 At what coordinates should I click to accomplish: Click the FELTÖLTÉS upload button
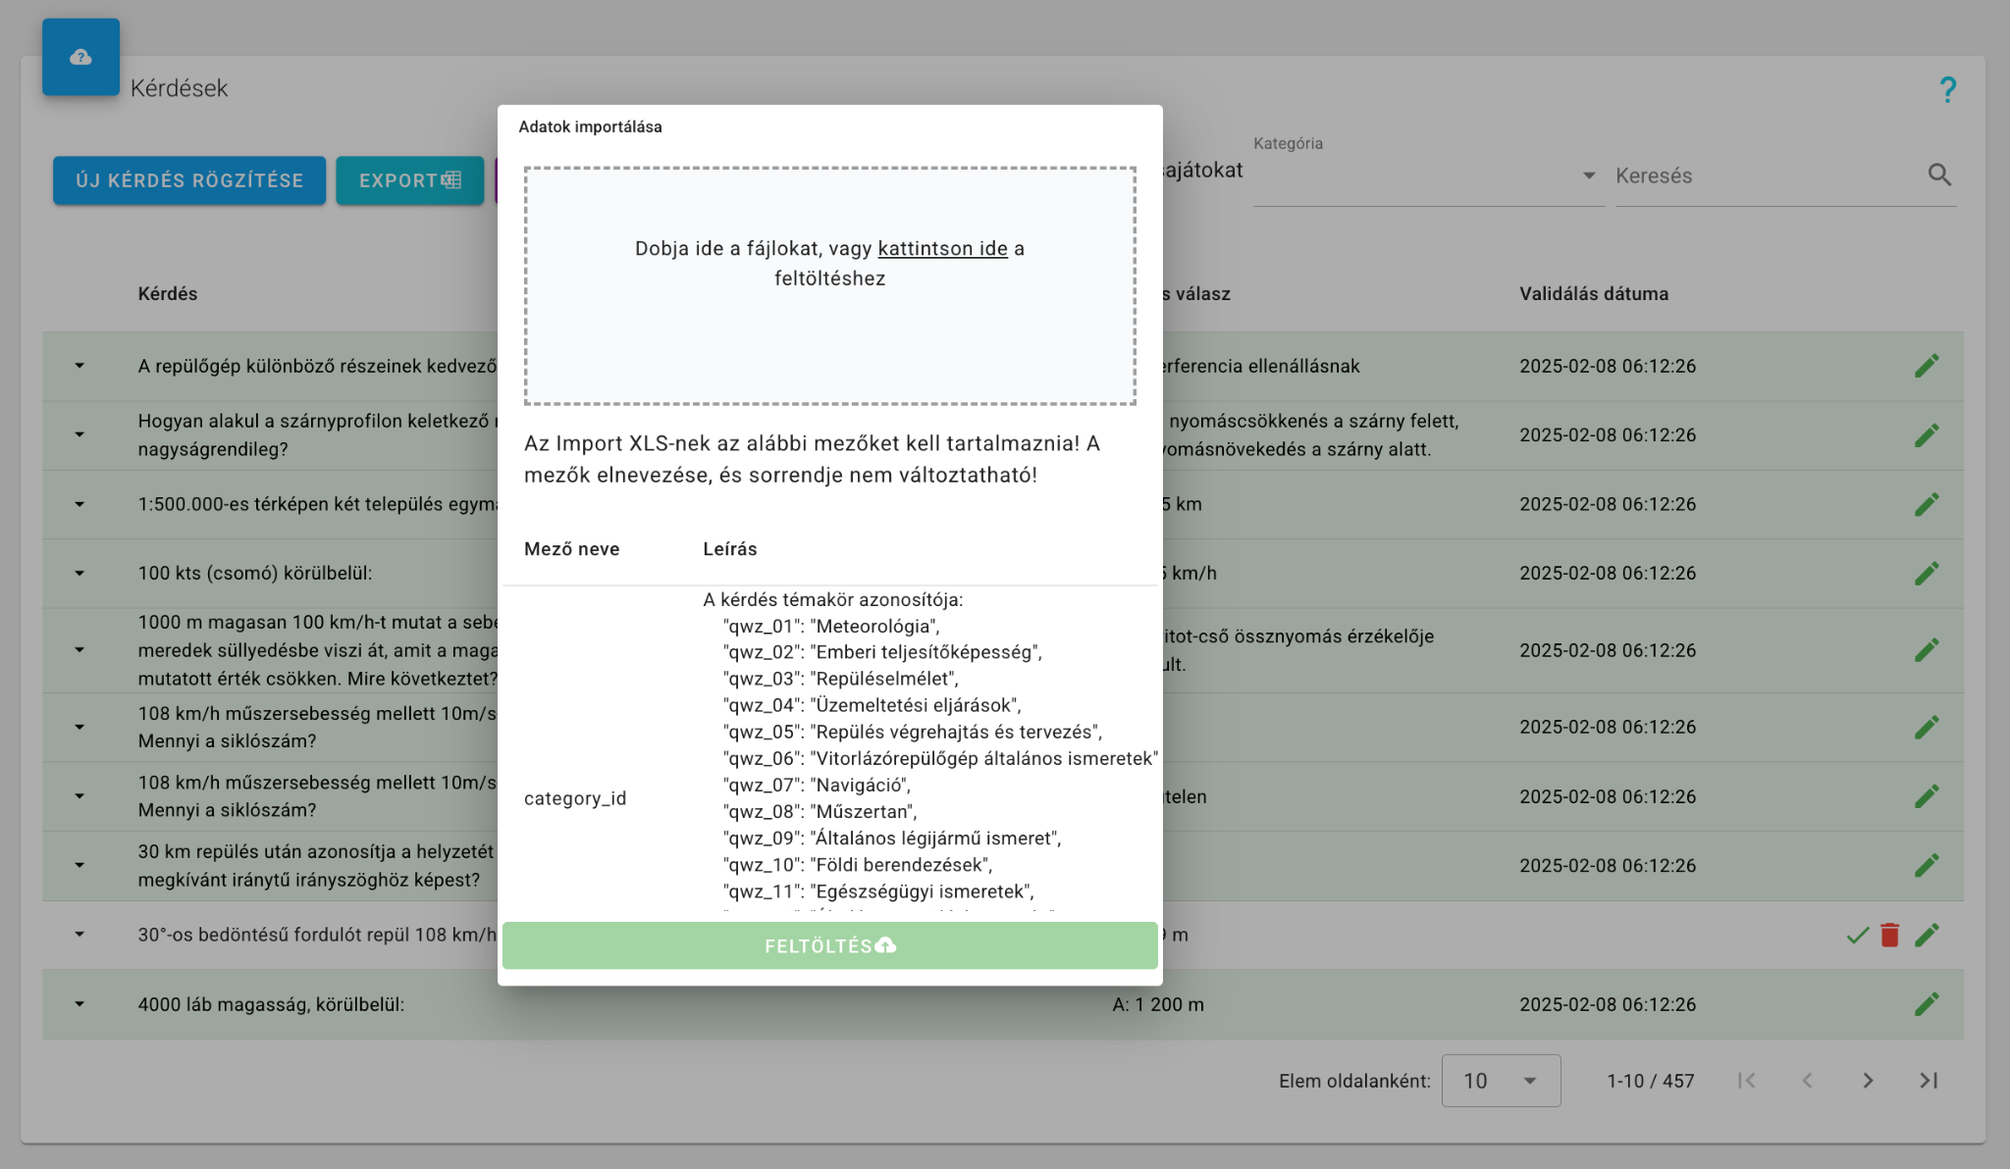tap(829, 945)
